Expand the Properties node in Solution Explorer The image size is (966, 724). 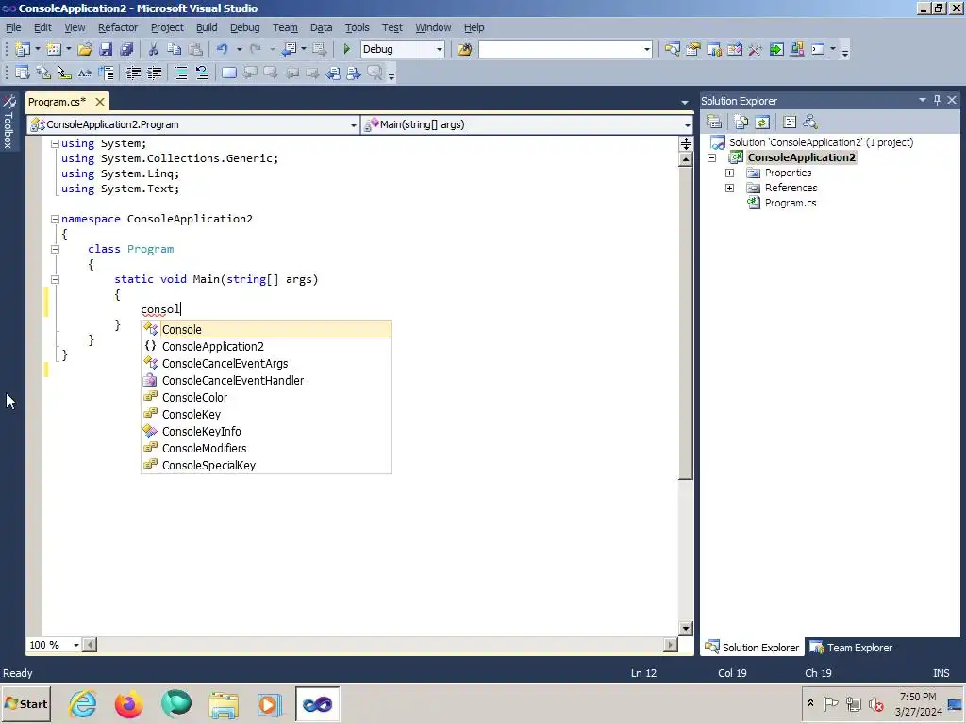point(729,173)
